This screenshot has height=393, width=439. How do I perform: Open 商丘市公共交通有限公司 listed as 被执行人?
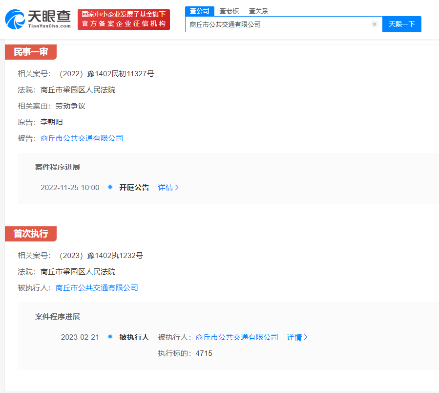[96, 287]
